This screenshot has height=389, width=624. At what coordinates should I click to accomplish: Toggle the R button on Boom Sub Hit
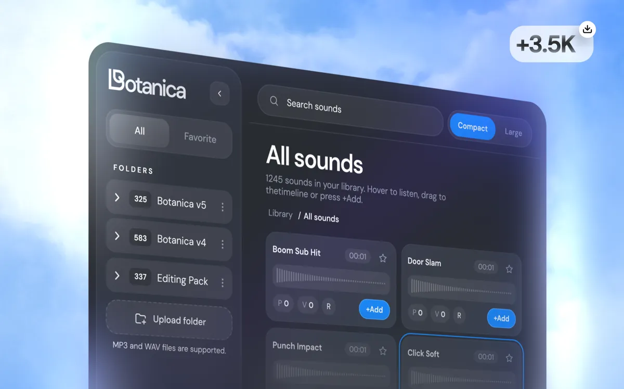click(x=328, y=306)
